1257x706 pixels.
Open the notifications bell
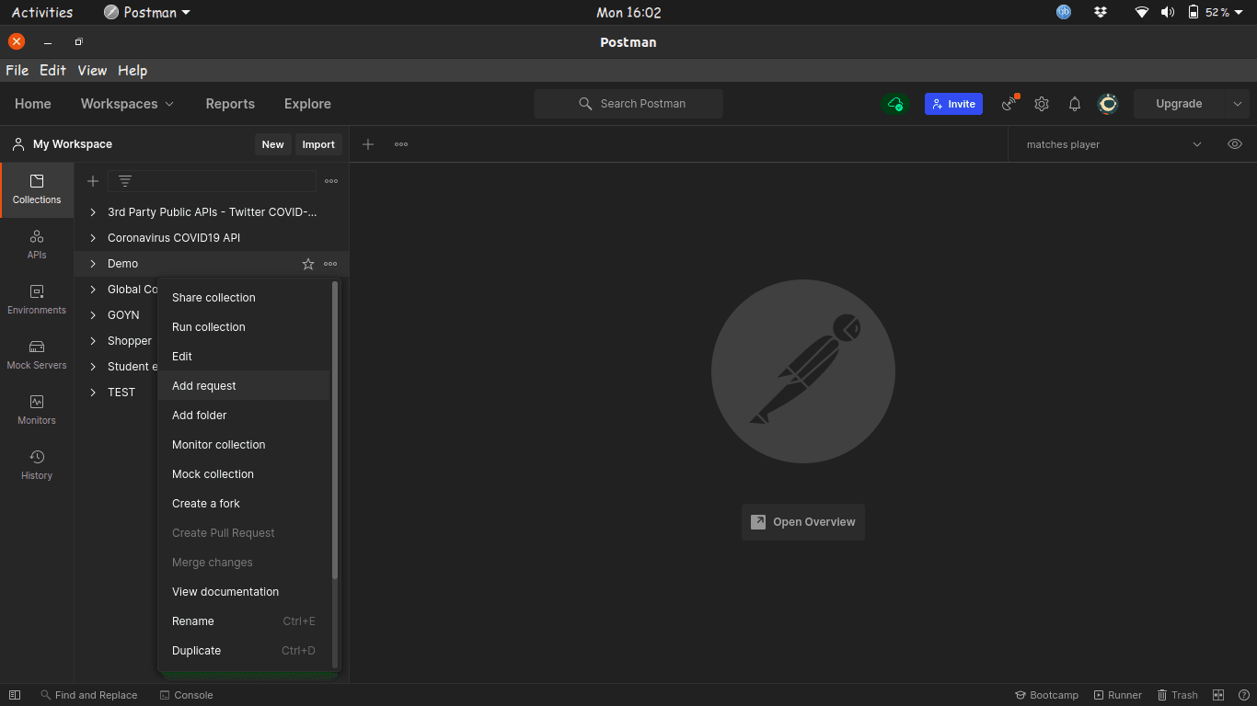click(1075, 104)
